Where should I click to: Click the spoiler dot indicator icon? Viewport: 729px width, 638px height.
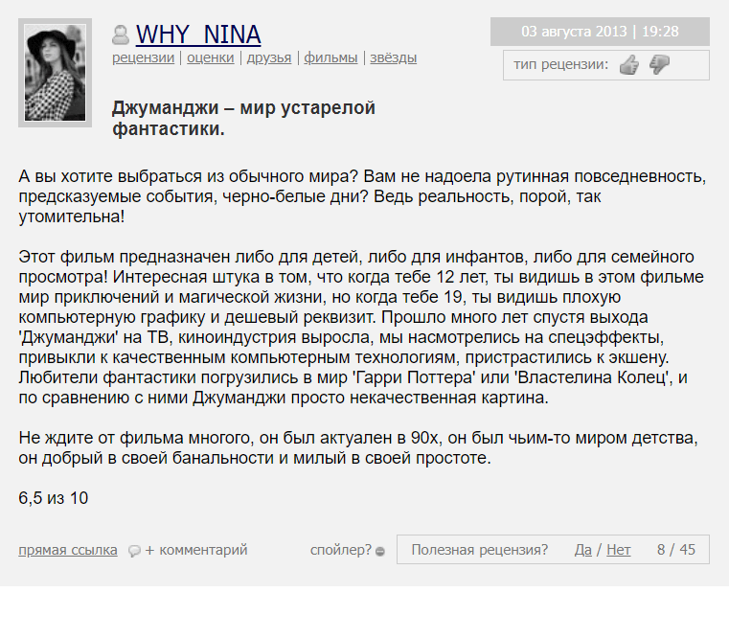(x=380, y=552)
